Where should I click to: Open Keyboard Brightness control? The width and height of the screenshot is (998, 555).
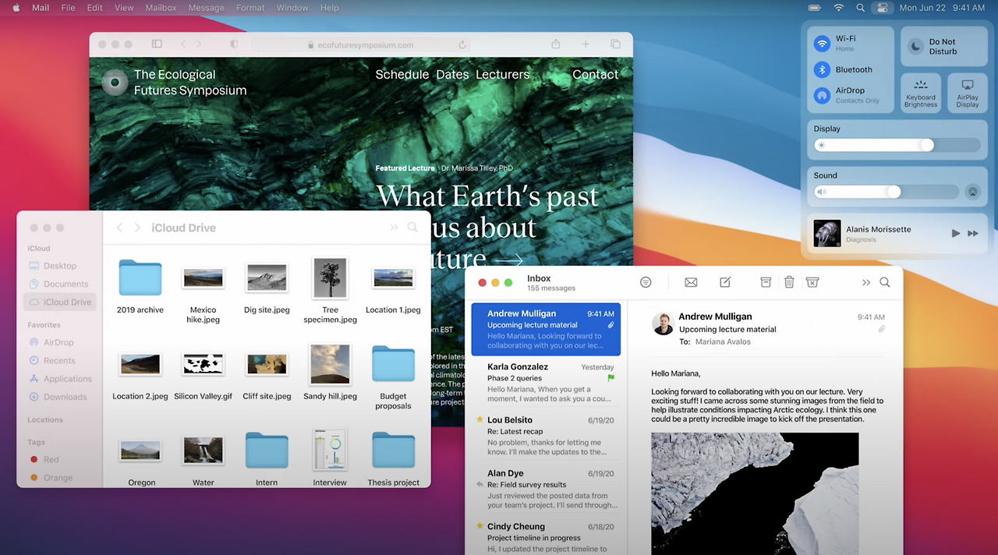[921, 94]
